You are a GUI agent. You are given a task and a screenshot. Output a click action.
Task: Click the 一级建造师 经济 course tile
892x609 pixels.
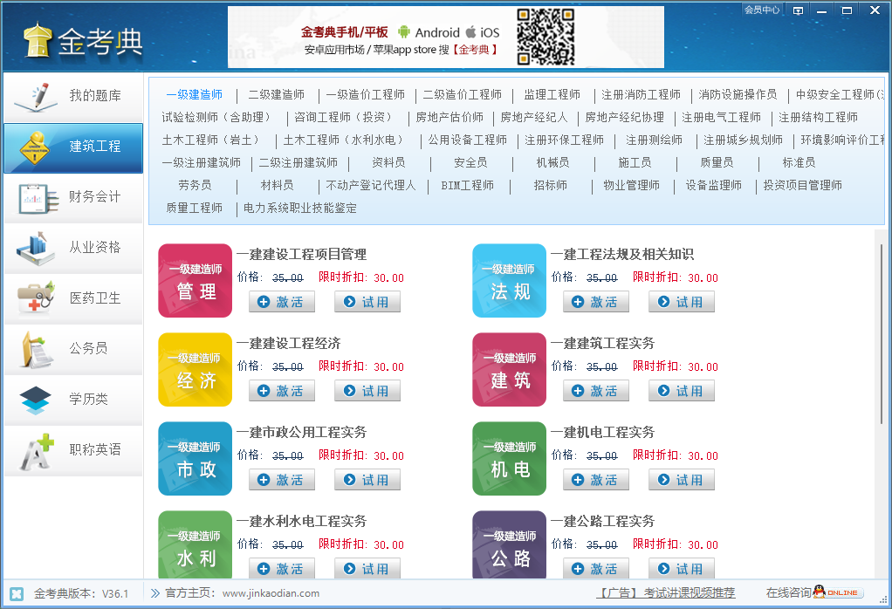point(196,370)
